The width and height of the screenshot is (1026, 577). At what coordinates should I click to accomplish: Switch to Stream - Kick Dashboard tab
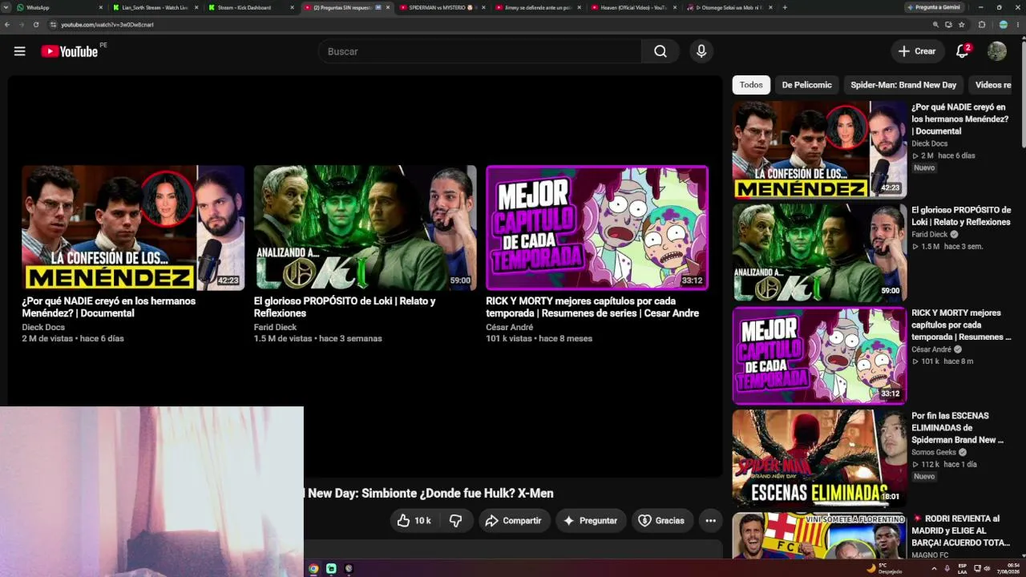[251, 7]
